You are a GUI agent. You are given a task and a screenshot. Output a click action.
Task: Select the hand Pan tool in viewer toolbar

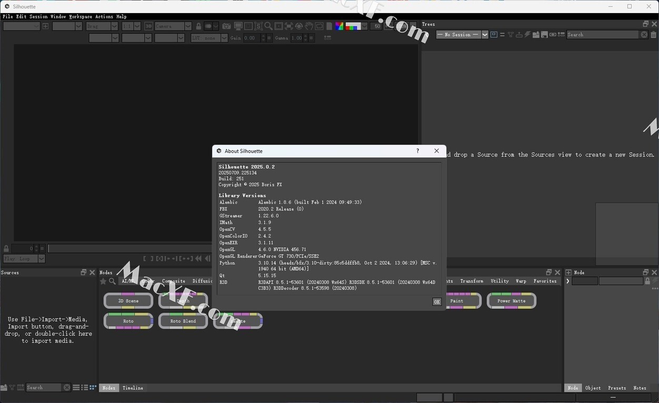(x=309, y=26)
